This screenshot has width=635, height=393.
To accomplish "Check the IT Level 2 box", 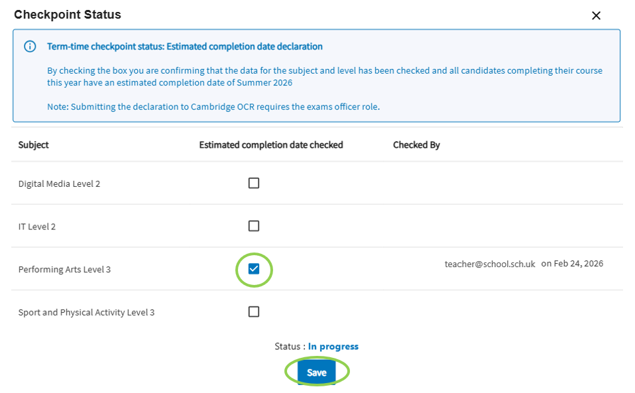I will point(254,226).
